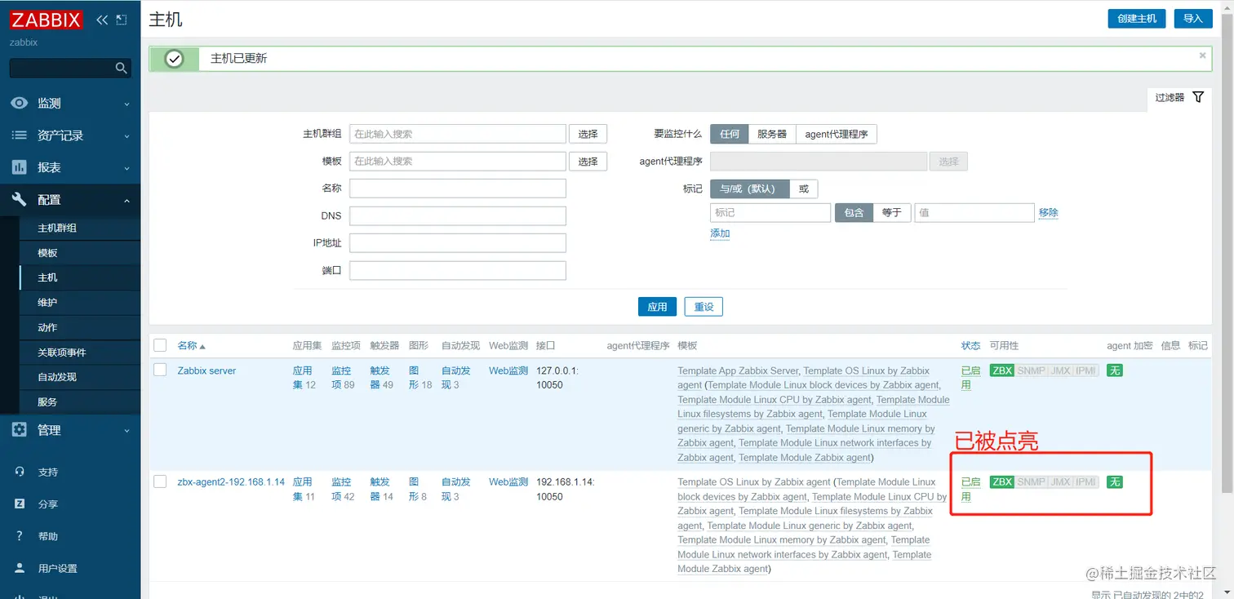Click the bar chart icon beside 报表
Viewport: 1234px width, 599px height.
(19, 167)
